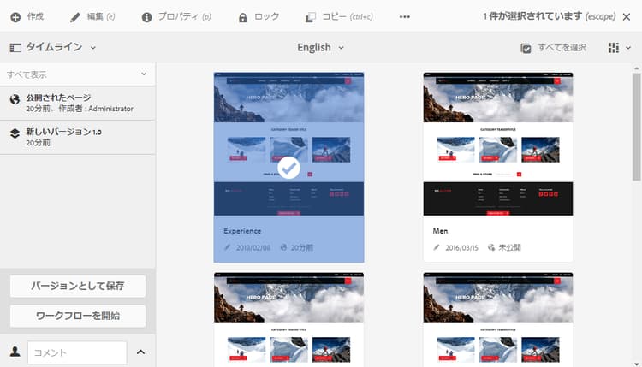642x367 pixels.
Task: Click the rail panel icon beside タイムライン
Action: 15,48
